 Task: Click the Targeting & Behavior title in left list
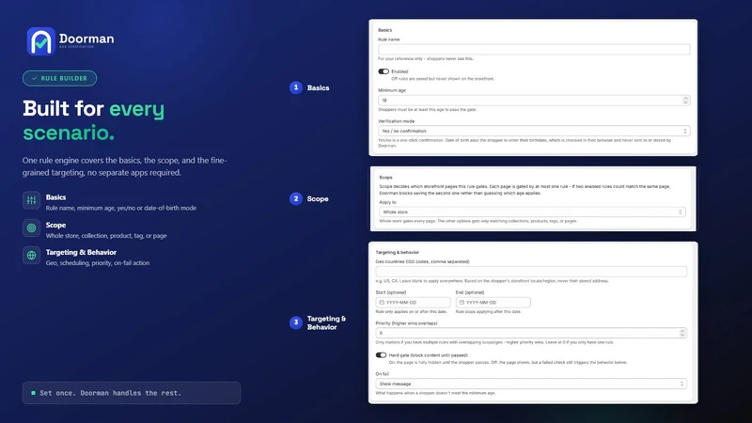[x=81, y=252]
